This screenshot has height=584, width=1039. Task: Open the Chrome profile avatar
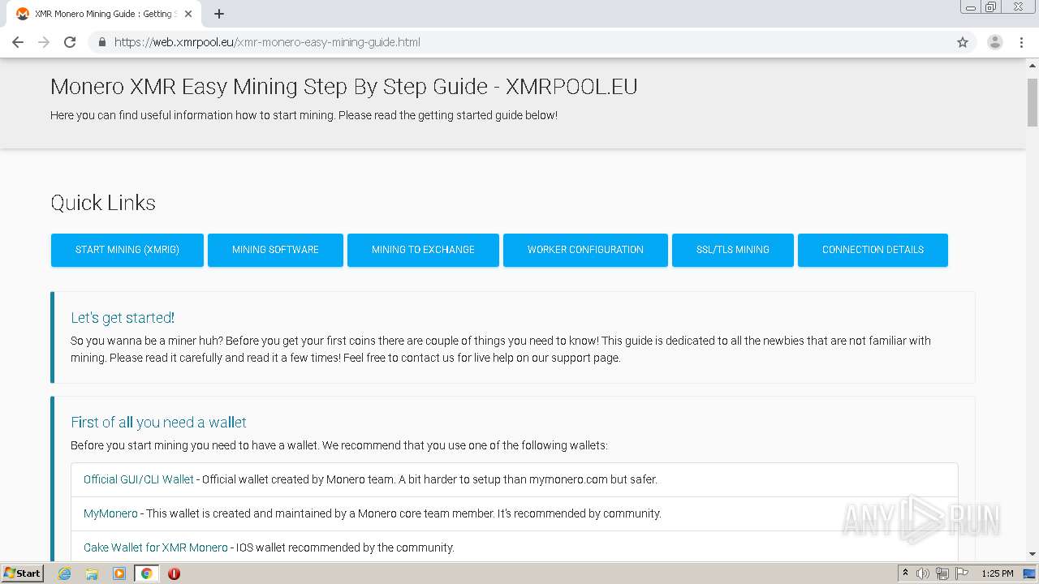pos(994,42)
